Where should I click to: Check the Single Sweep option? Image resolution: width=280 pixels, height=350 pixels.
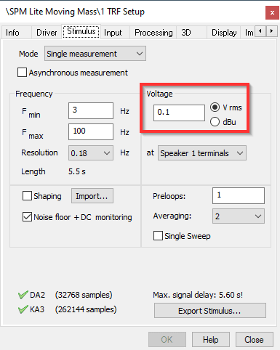point(158,236)
